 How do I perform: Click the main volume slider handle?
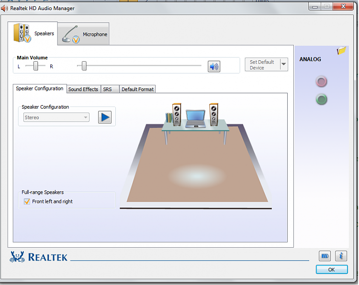(84, 66)
